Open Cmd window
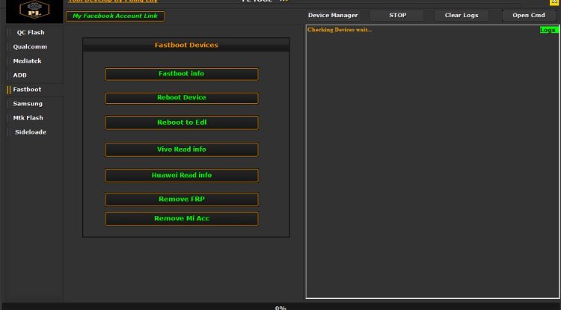The image size is (561, 310). pyautogui.click(x=528, y=16)
